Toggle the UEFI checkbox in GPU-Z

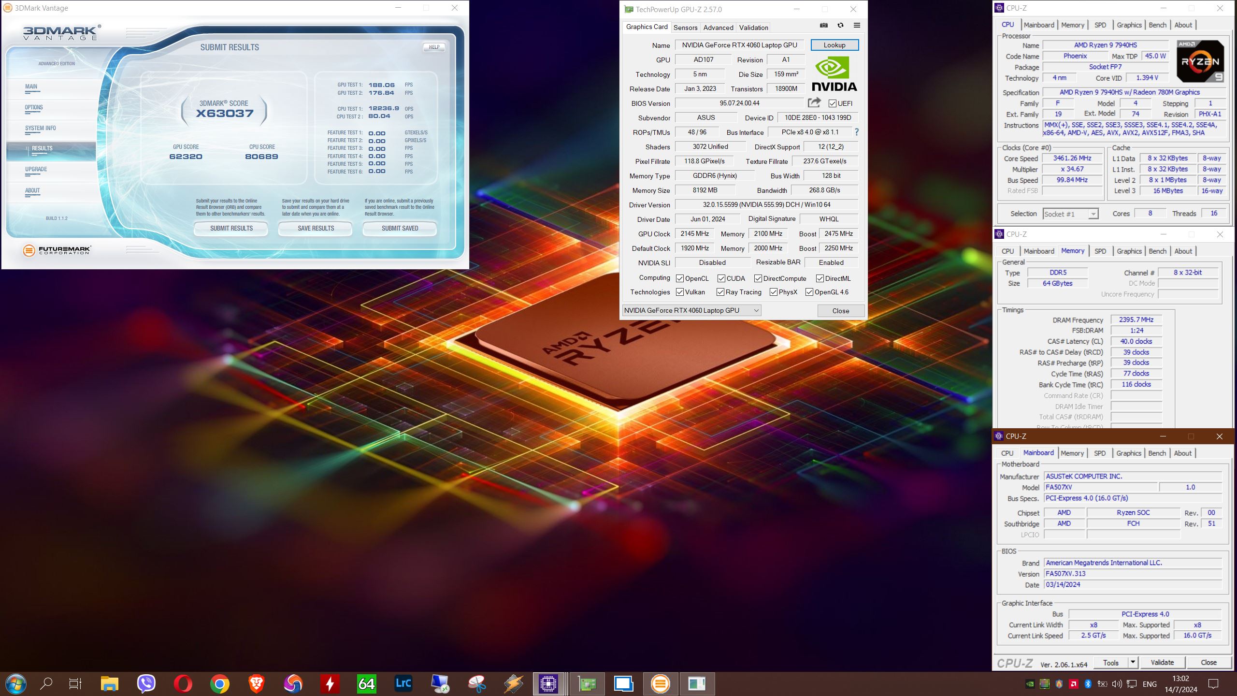[x=833, y=103]
